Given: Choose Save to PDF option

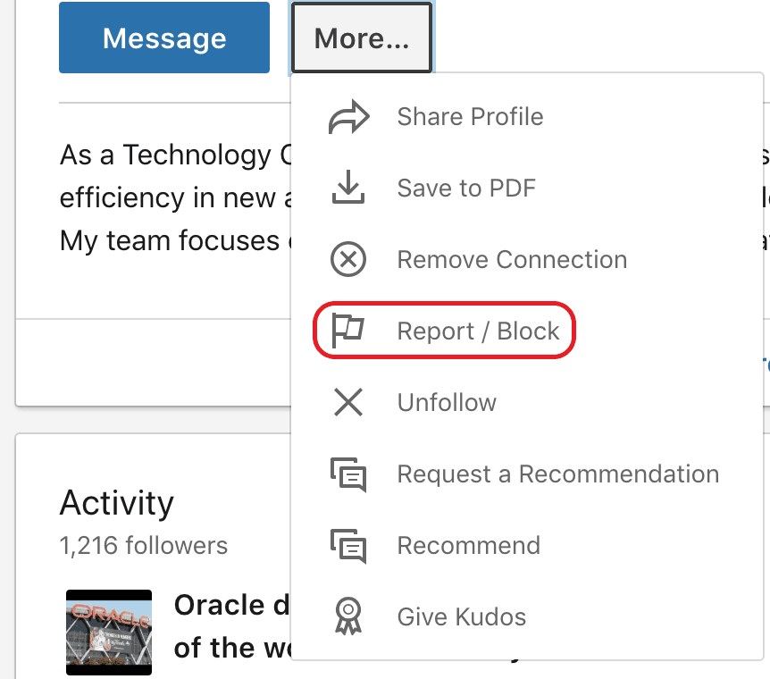Looking at the screenshot, I should pyautogui.click(x=465, y=188).
